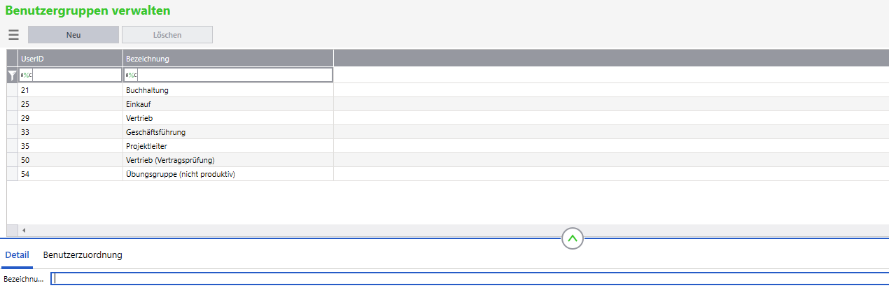The height and width of the screenshot is (295, 889).
Task: Sort by UserID column header
Action: tap(70, 59)
